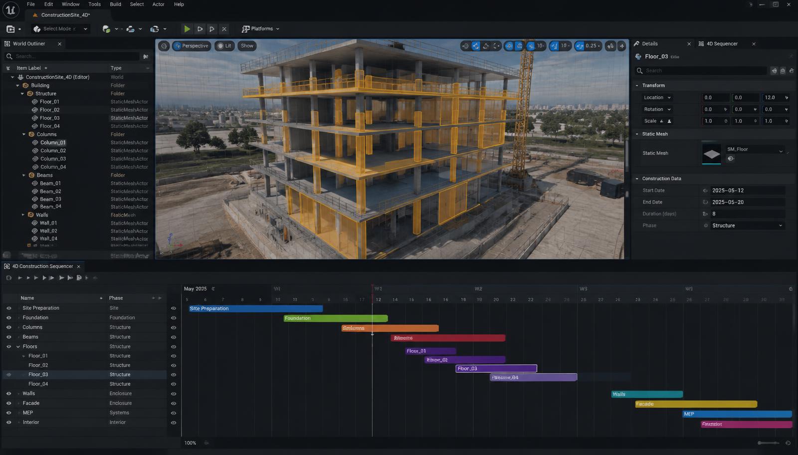Click the fit-zoom icon beside 100%
Screen dimensions: 798x455
tap(206, 443)
